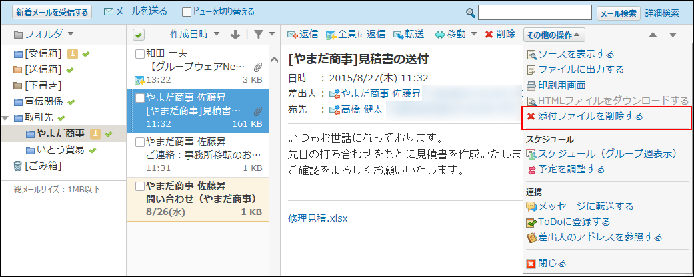The width and height of the screenshot is (694, 277).
Task: Click the move (移動) arrows icon
Action: coord(439,35)
